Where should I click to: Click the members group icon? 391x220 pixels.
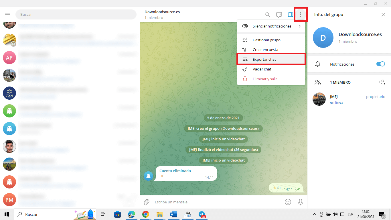(318, 82)
